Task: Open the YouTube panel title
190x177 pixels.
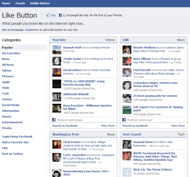Action: 59,40
